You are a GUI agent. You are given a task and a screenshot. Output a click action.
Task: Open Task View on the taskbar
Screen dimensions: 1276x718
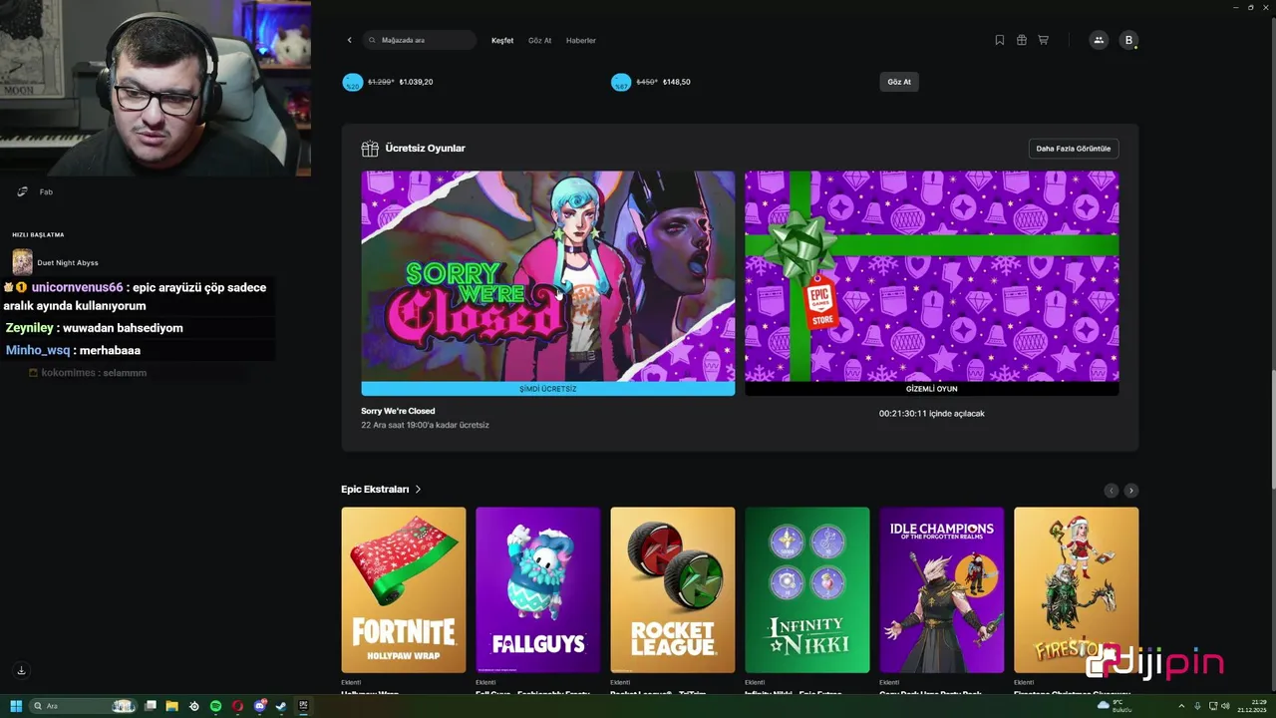point(151,706)
